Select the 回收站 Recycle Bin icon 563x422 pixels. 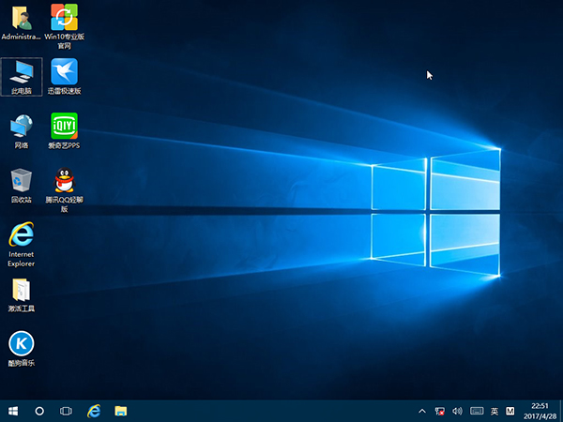21,179
